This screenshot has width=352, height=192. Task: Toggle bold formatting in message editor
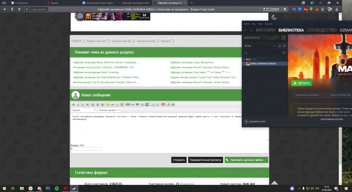click(73, 104)
